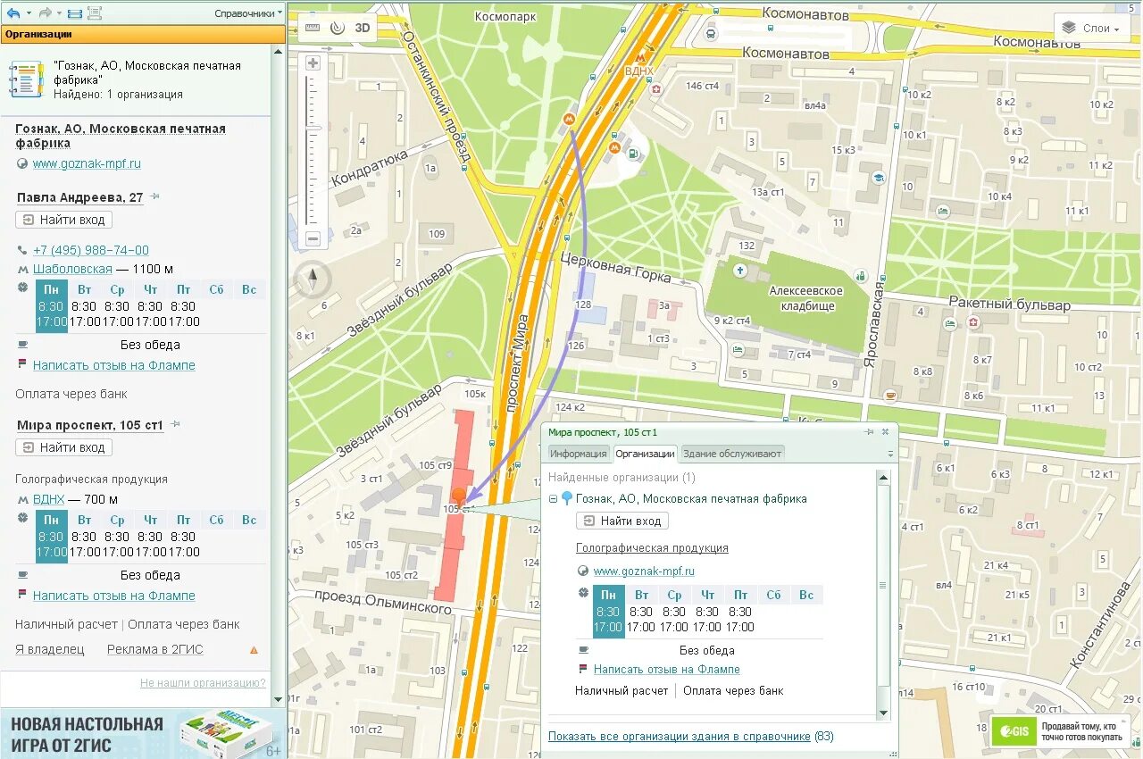
Task: Click the Мира проспект, 105 ст1 address heading
Action: point(90,425)
